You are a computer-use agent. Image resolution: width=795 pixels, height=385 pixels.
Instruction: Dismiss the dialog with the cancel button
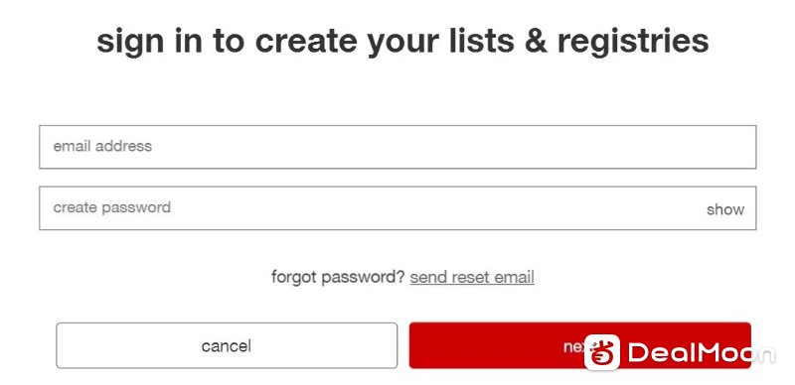(227, 345)
